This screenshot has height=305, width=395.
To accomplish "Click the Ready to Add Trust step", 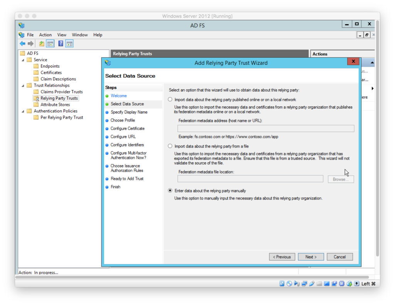I will point(127,179).
